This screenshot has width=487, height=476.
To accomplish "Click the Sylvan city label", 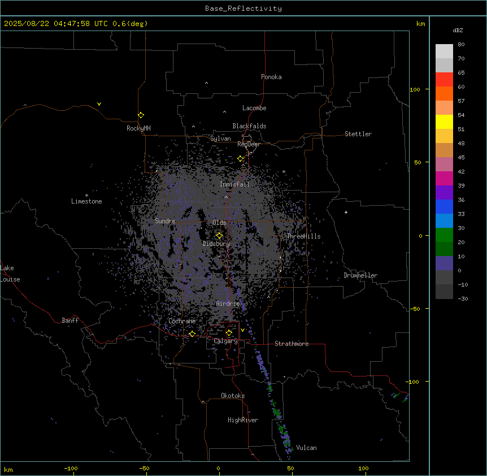I will pos(220,139).
